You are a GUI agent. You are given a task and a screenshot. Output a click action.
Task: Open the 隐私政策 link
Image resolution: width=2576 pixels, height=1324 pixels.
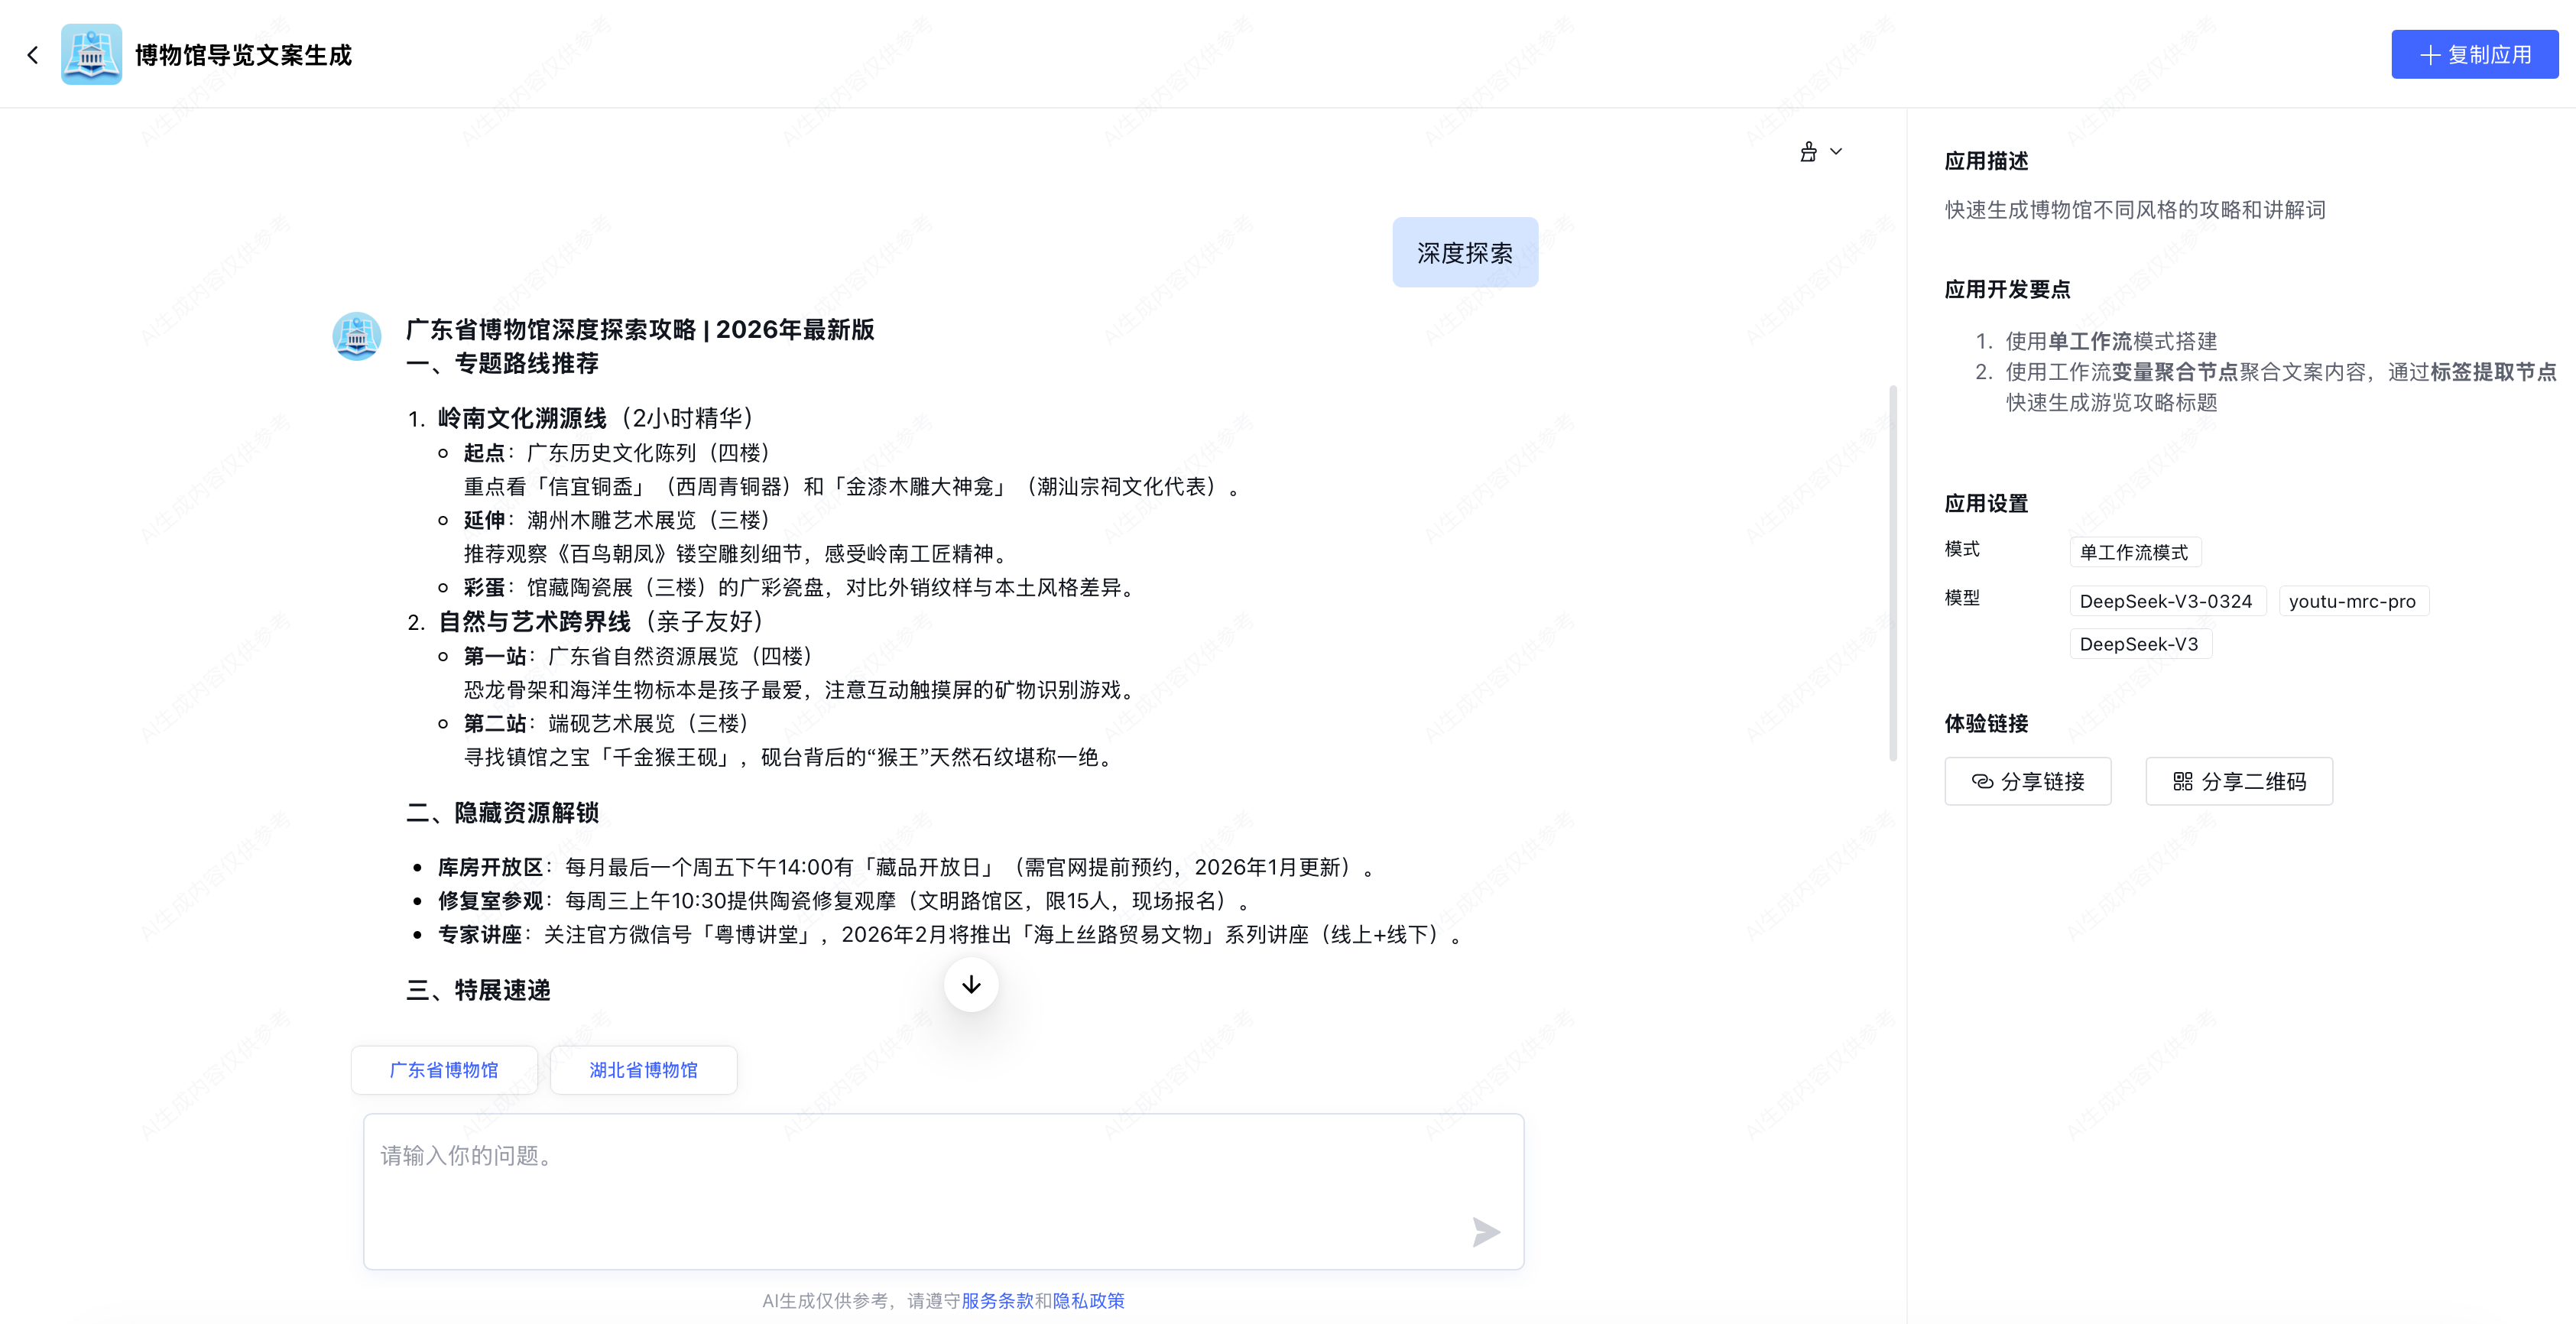coord(1088,1300)
